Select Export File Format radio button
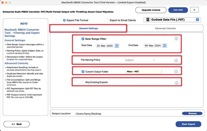Screen dimensions: 207x131 pyautogui.click(x=64, y=20)
